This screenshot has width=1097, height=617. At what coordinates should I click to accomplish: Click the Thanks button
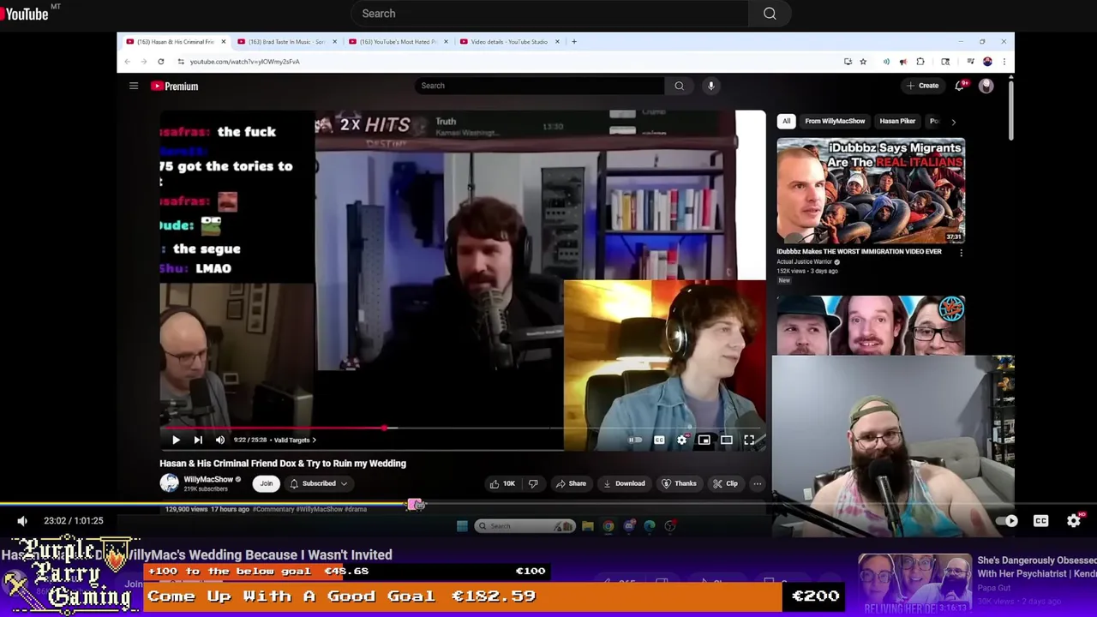pos(679,483)
